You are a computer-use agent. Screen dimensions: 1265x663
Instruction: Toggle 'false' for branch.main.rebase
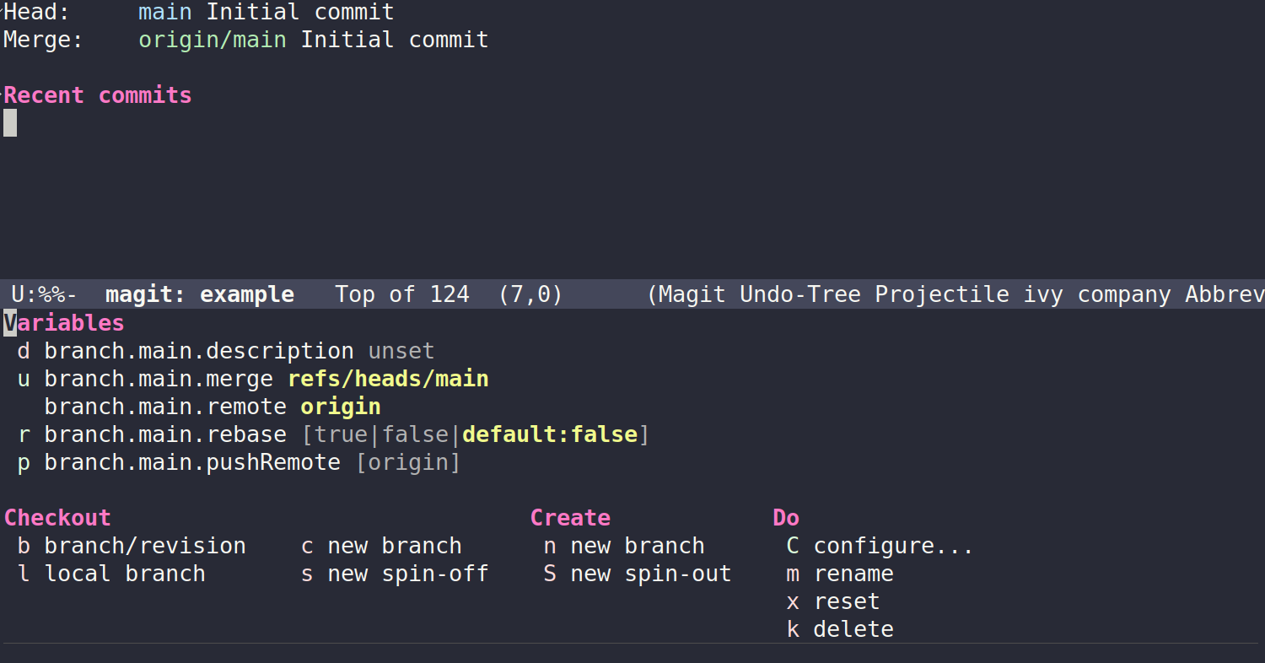[415, 434]
